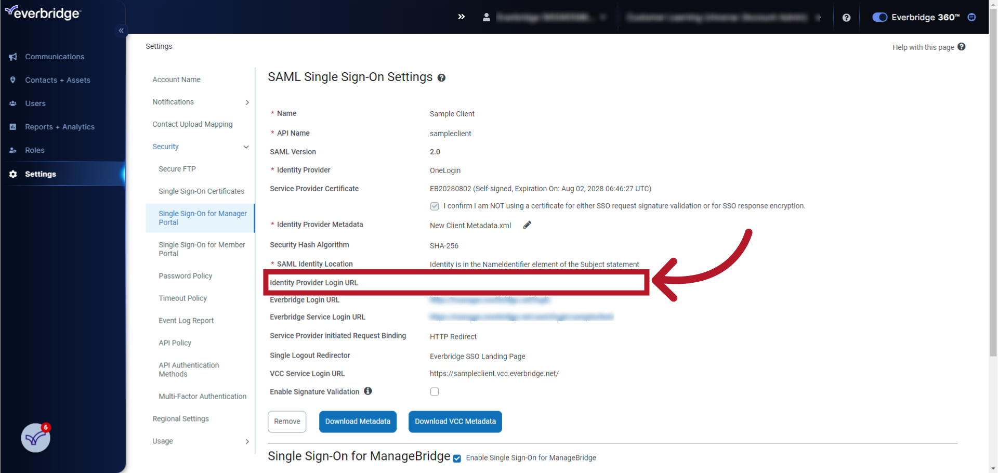Open Contact Upload Mapping settings
Viewport: 998px width, 473px height.
point(192,124)
